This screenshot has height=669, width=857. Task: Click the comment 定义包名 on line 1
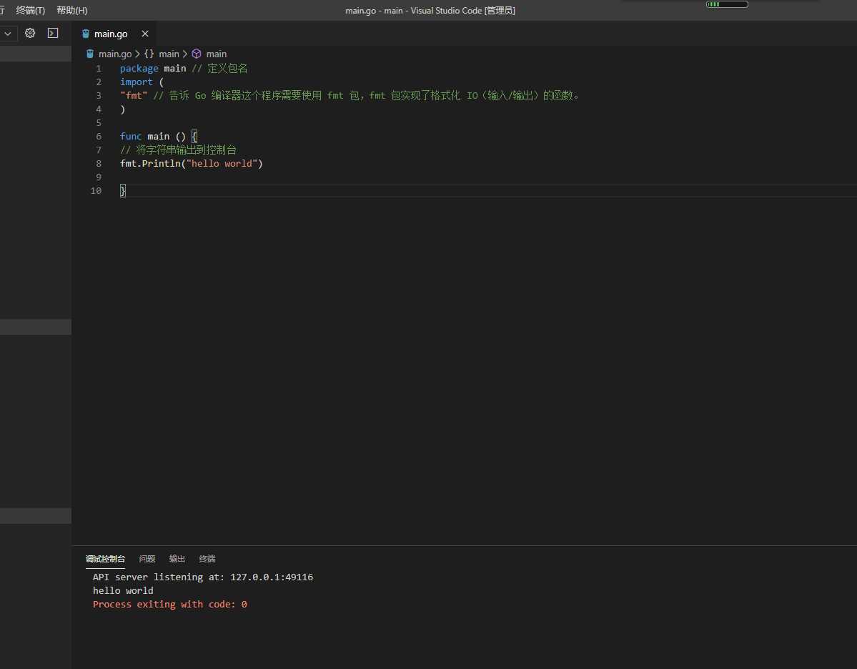click(x=227, y=69)
